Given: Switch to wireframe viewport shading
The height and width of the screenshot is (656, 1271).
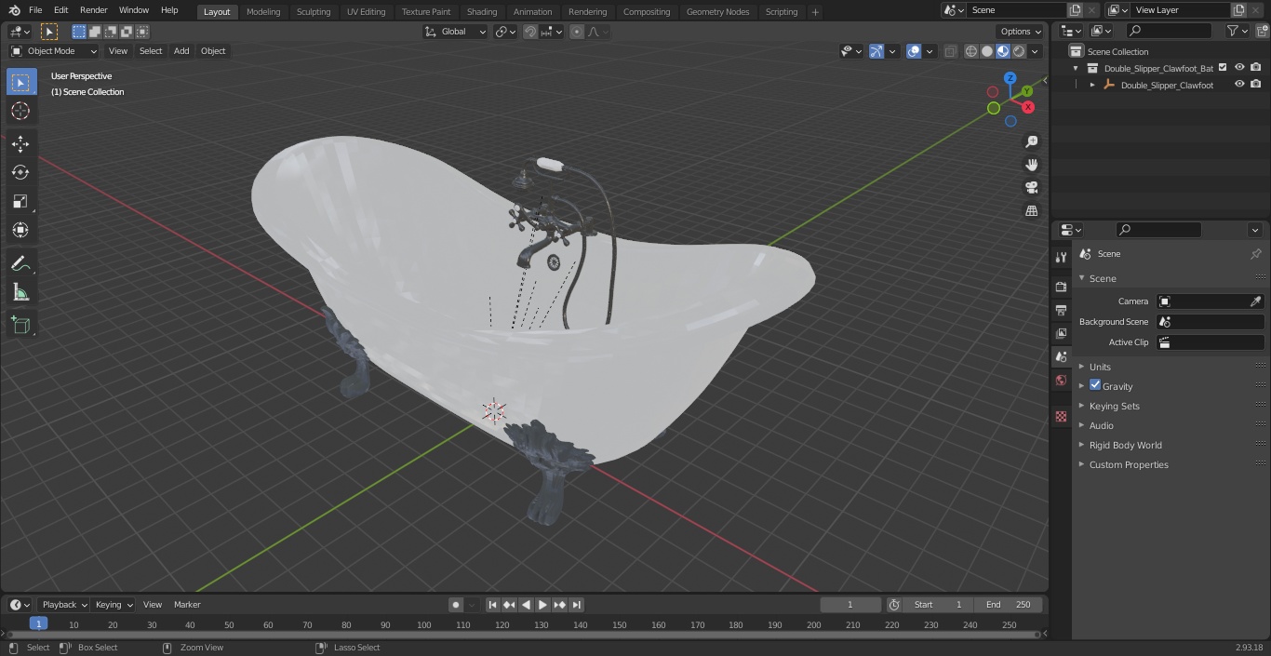Looking at the screenshot, I should [971, 51].
